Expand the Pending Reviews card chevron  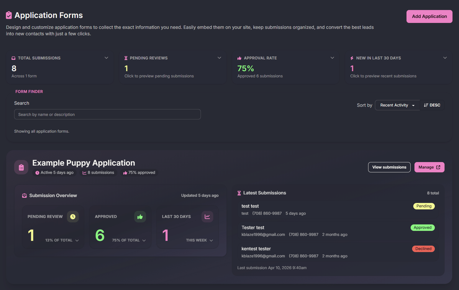point(219,58)
